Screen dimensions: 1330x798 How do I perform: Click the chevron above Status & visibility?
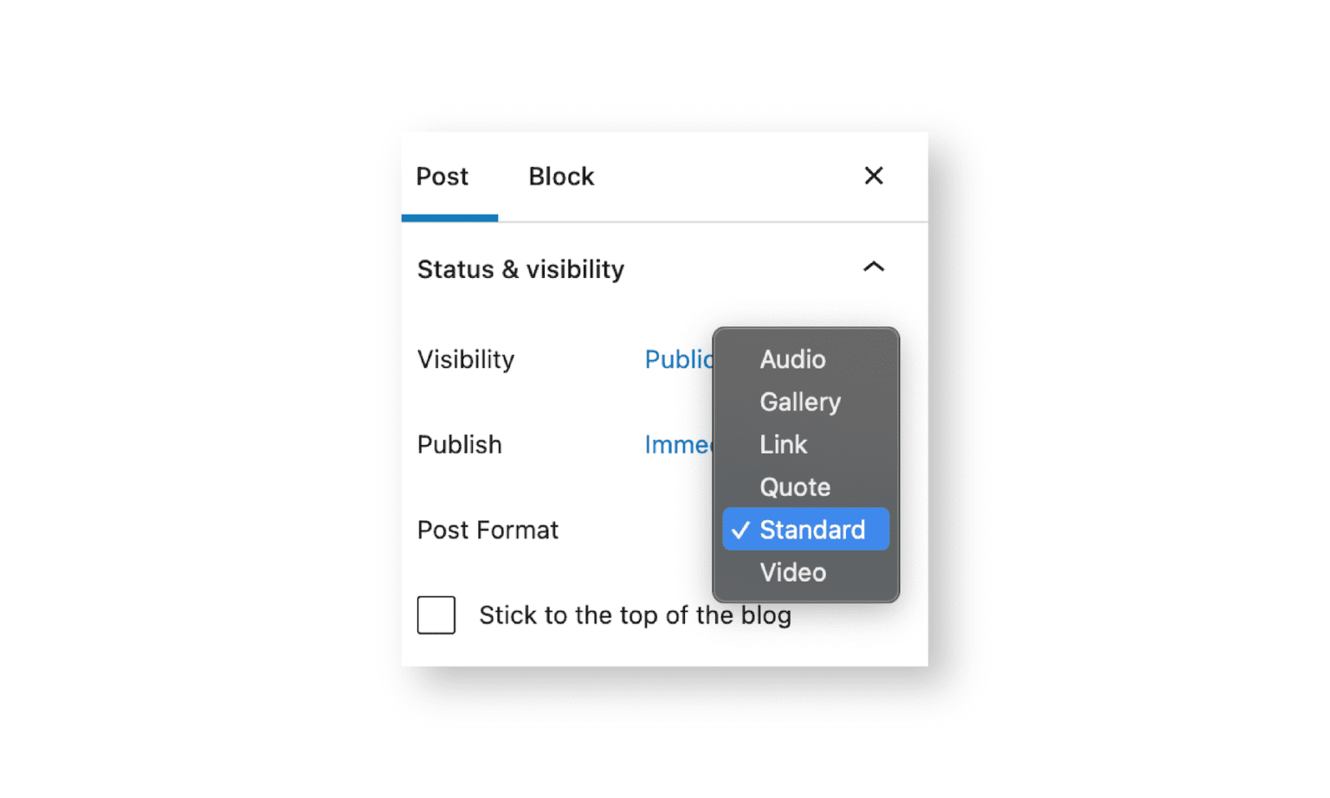click(874, 267)
